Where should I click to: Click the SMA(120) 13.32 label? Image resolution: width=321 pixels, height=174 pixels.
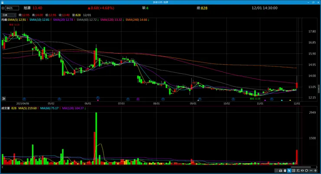tap(112, 20)
